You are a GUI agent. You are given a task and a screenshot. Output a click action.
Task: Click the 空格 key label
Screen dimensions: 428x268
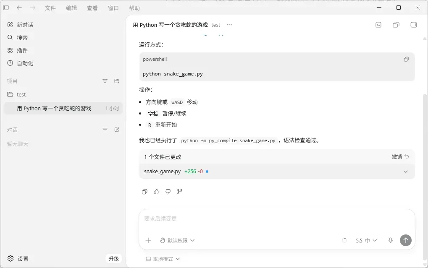tap(153, 114)
